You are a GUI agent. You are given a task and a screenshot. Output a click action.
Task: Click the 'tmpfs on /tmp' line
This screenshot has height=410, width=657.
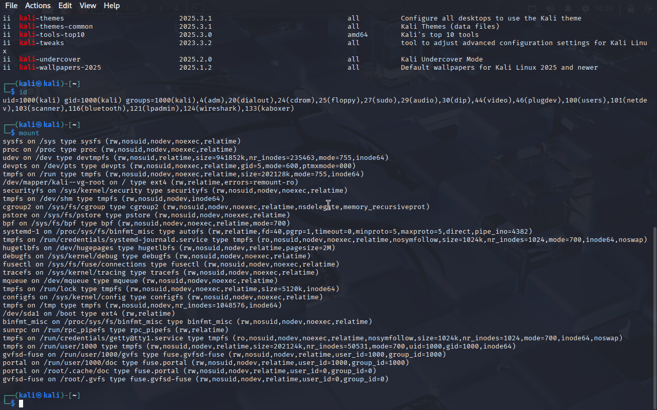point(142,305)
